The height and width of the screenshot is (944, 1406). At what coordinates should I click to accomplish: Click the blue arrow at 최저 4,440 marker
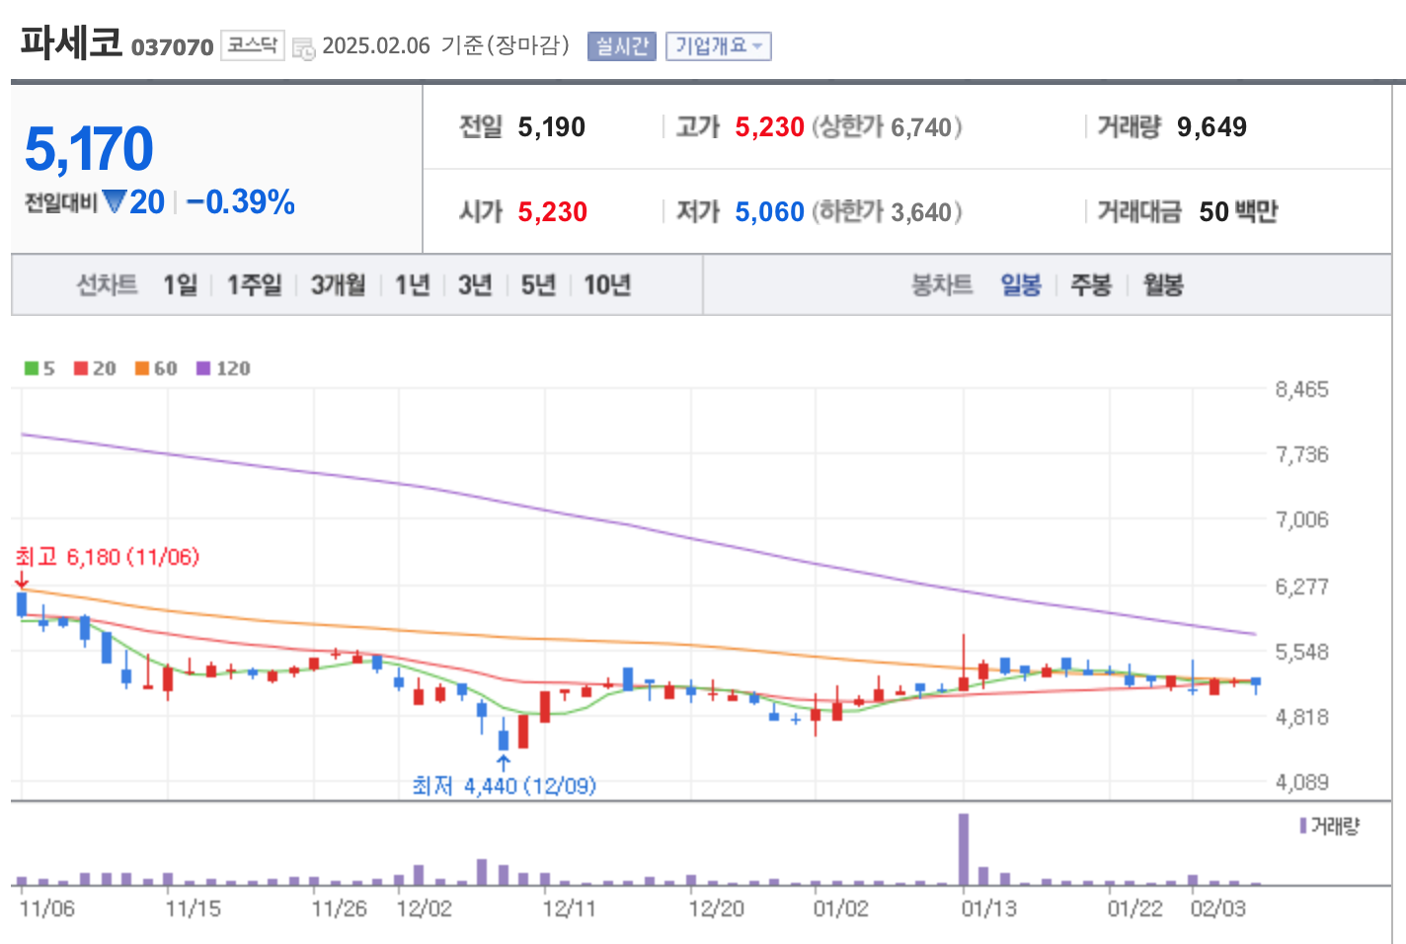click(504, 762)
